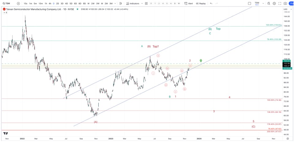The width and height of the screenshot is (294, 142).
Task: Select the Elliott wave degree 0 button
Action: click(x=151, y=3)
